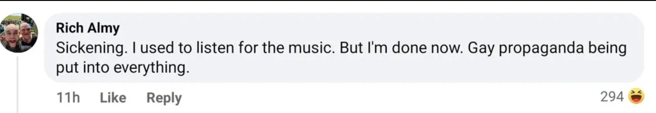Open the 11h timestamp link
Viewport: 656px width, 113px height.
tap(68, 98)
